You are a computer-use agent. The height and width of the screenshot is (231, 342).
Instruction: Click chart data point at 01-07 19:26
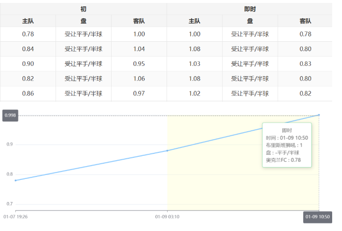point(16,180)
